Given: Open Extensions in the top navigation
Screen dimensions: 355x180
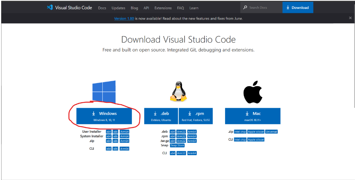Looking at the screenshot, I should coord(163,8).
